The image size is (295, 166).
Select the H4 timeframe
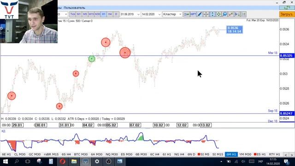pos(110,14)
